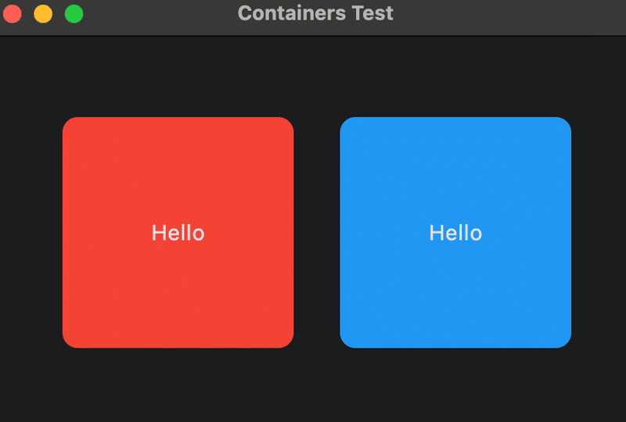Click dark area above the blue container
Image resolution: width=626 pixels, height=422 pixels.
pyautogui.click(x=455, y=78)
